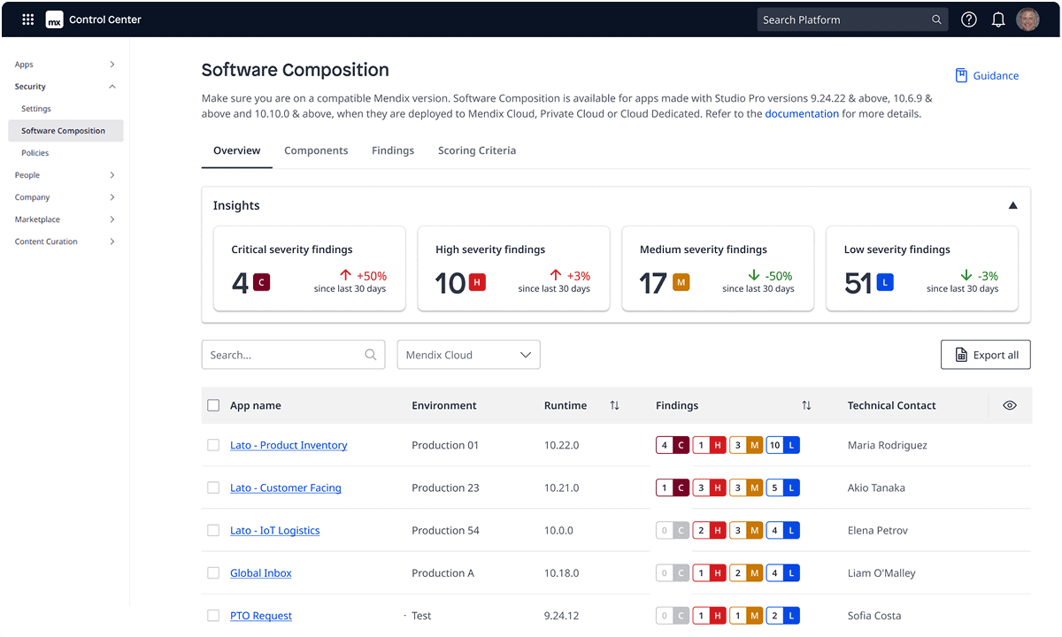This screenshot has width=1062, height=637.
Task: Click high findings badge for Lato - IoT Logistics
Action: [709, 530]
